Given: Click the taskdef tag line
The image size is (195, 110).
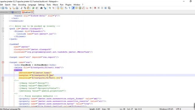Looking at the screenshot, I should pos(14,44).
